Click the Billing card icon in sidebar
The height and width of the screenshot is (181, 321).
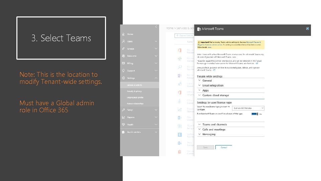123,63
